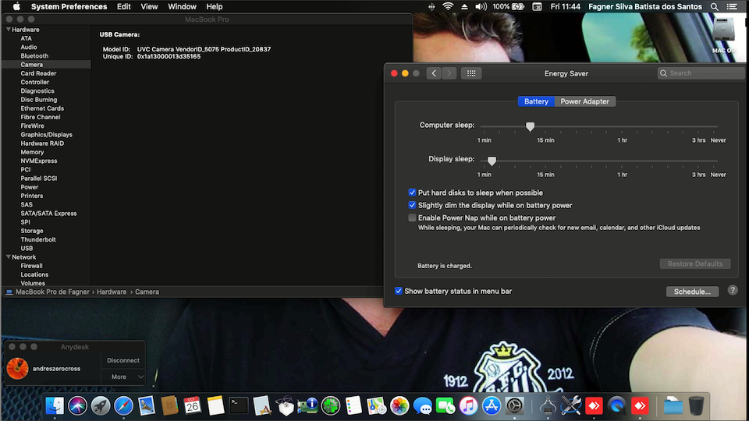Launch Terminal from the dock
Image resolution: width=749 pixels, height=421 pixels.
tap(239, 405)
